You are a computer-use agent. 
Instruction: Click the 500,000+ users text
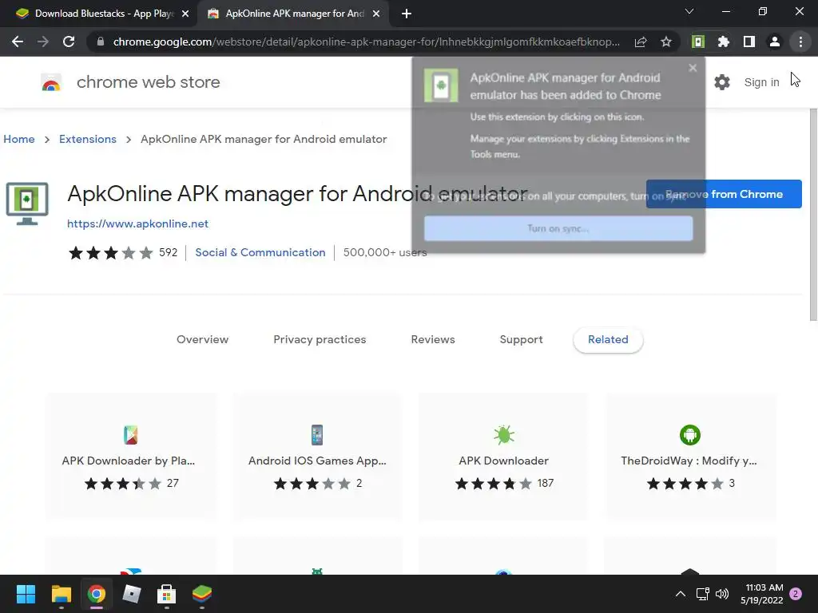385,252
